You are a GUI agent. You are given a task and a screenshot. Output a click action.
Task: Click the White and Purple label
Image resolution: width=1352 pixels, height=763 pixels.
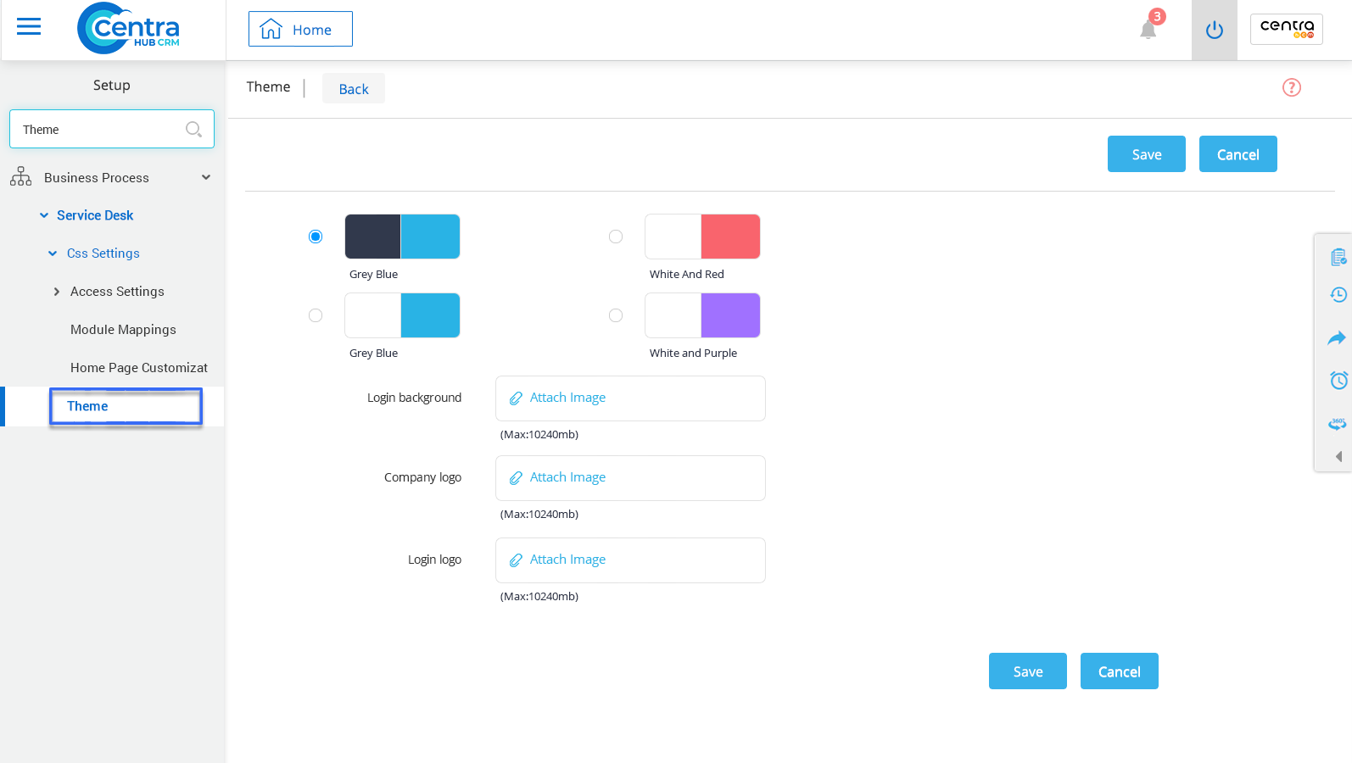[693, 353]
